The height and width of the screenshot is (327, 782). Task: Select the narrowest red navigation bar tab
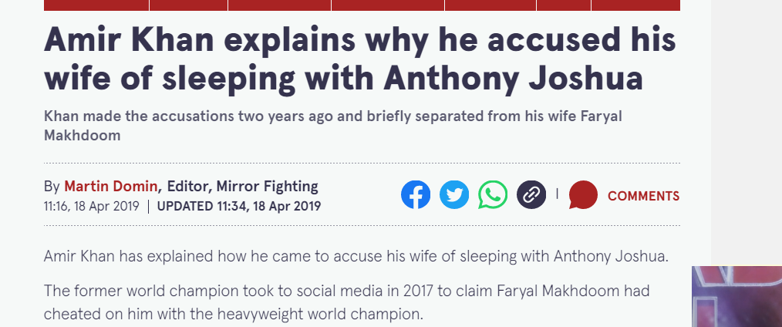564,5
